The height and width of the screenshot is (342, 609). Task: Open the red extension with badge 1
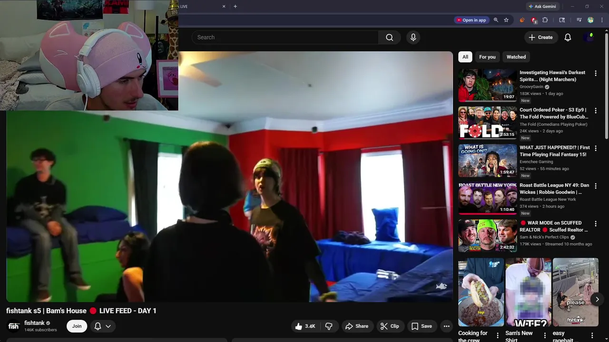click(x=534, y=20)
